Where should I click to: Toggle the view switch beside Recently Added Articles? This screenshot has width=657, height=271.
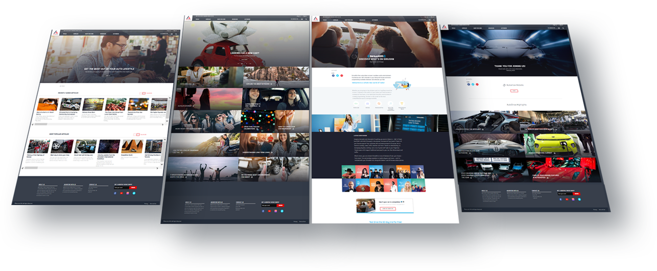coord(143,93)
